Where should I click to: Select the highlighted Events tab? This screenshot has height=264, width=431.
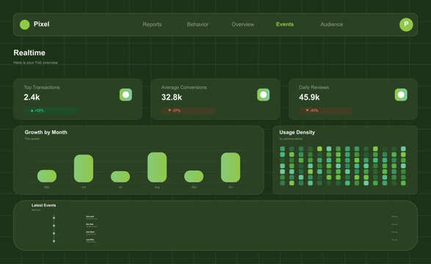click(x=285, y=24)
